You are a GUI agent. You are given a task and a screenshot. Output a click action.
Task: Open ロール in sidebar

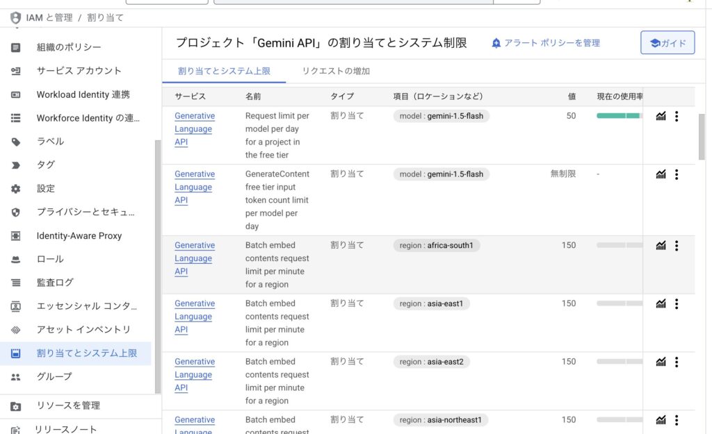tap(50, 258)
